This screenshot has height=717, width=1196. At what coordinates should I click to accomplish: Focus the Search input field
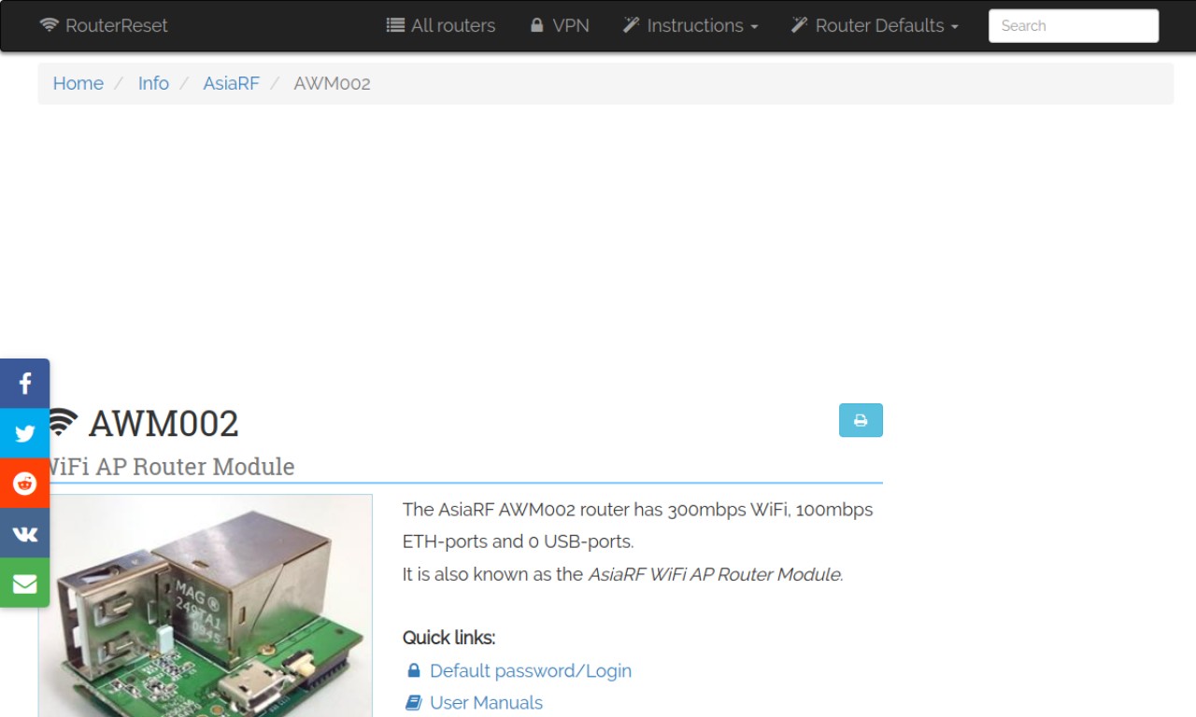coord(1074,26)
